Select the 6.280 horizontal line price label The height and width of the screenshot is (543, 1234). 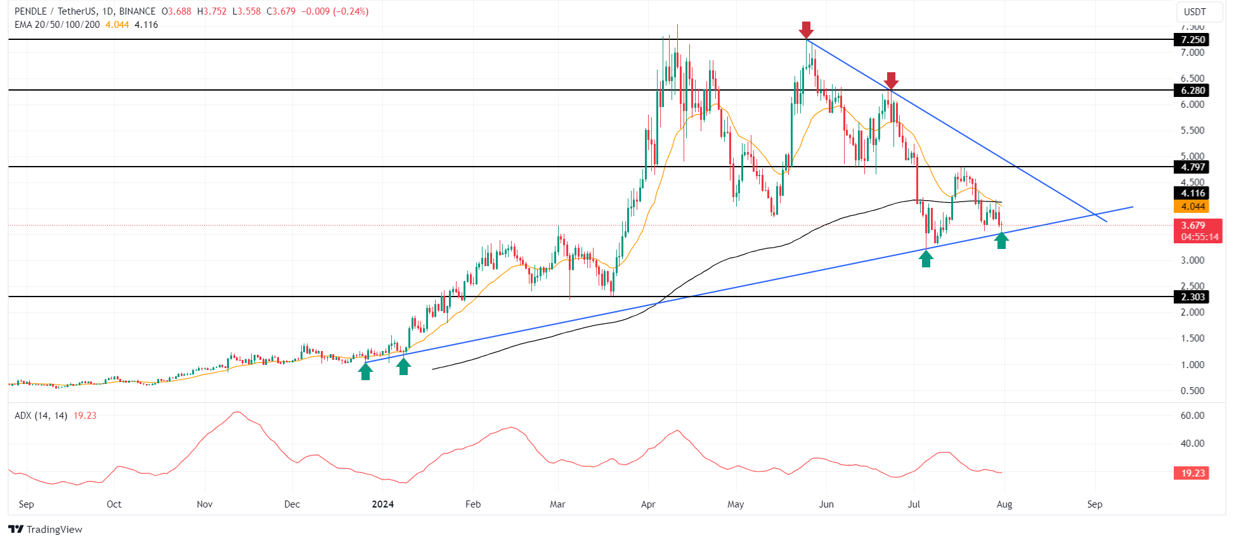click(x=1192, y=90)
